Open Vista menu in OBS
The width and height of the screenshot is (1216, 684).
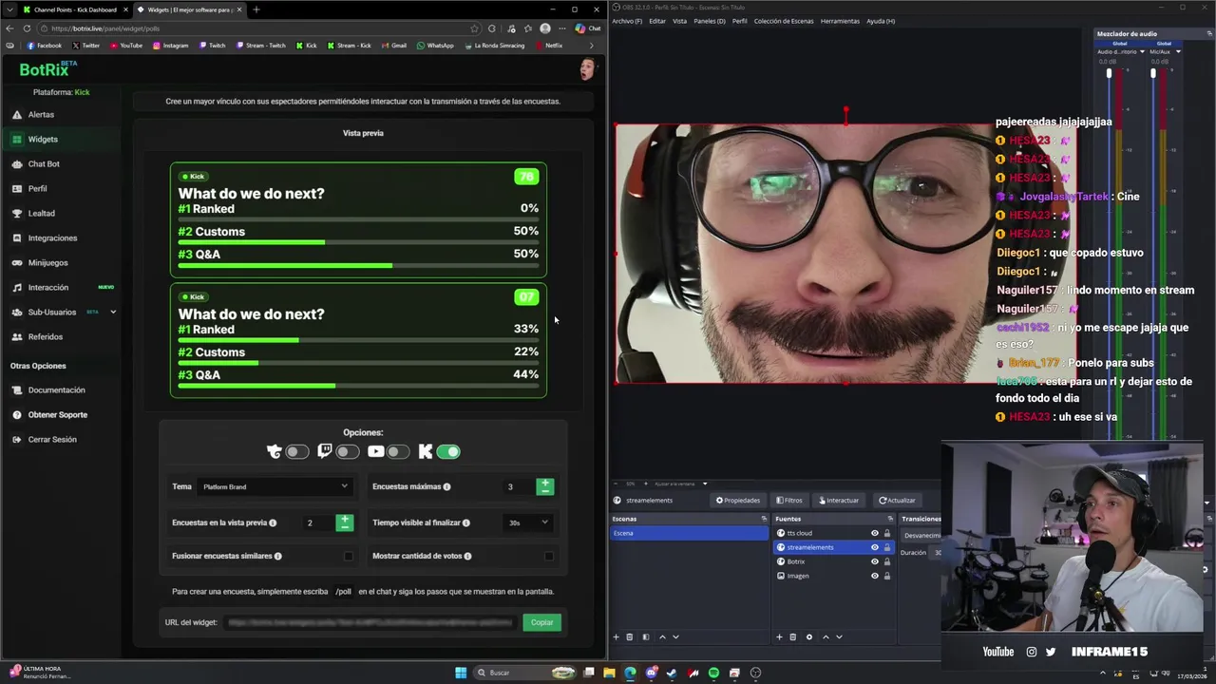(679, 21)
